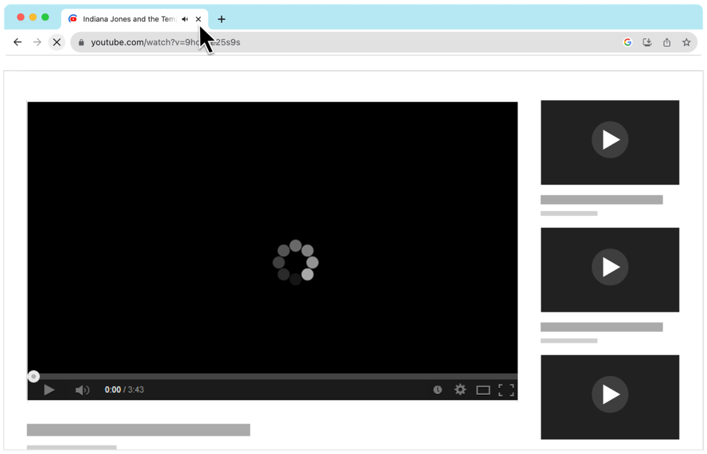Screen dimensions: 707x454
Task: View site info via the lock icon
Action: pyautogui.click(x=81, y=42)
